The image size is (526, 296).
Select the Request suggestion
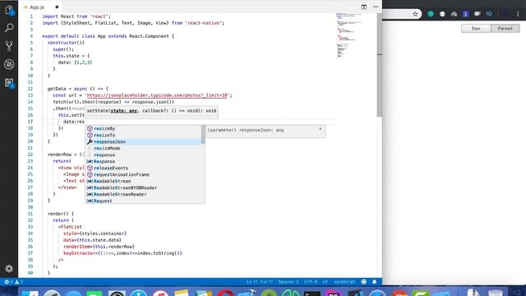click(x=143, y=201)
